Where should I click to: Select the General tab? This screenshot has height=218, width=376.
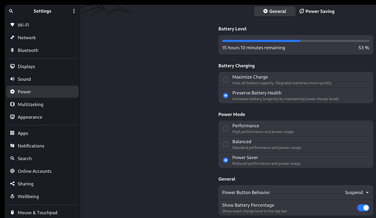(275, 11)
